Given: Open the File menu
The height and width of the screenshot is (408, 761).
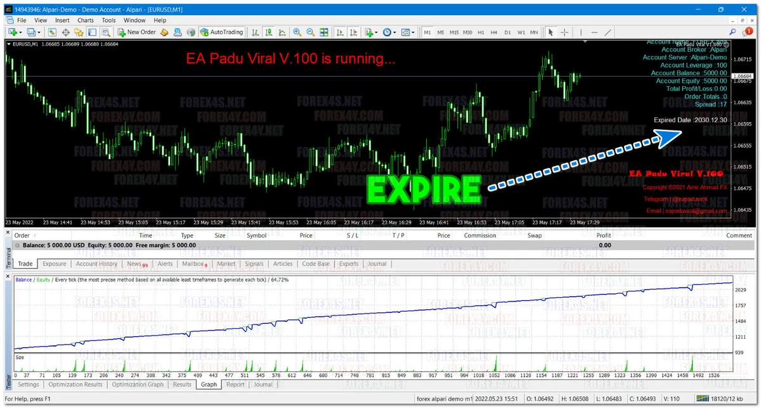Looking at the screenshot, I should pos(22,20).
